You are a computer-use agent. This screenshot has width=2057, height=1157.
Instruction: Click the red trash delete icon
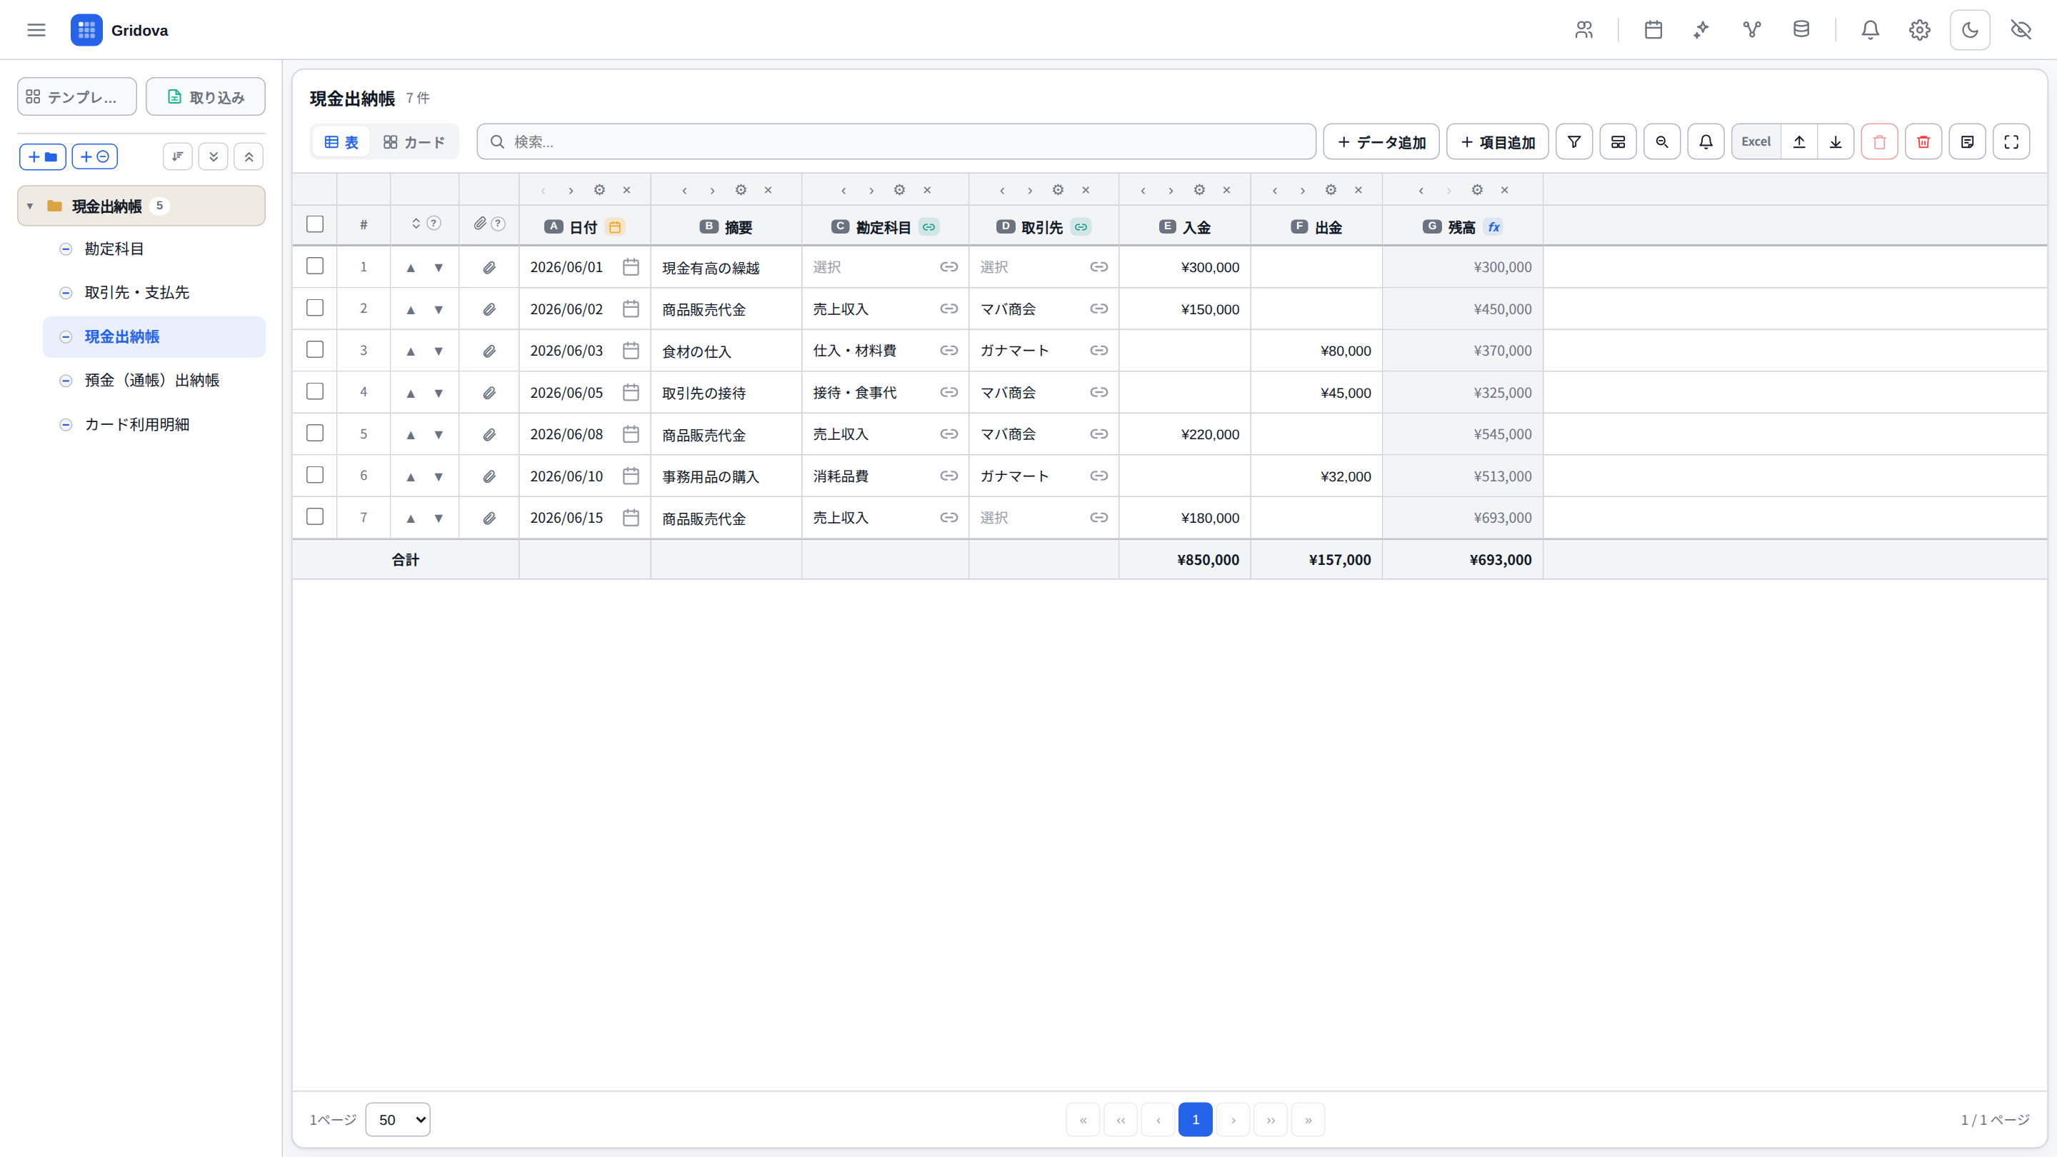1923,142
